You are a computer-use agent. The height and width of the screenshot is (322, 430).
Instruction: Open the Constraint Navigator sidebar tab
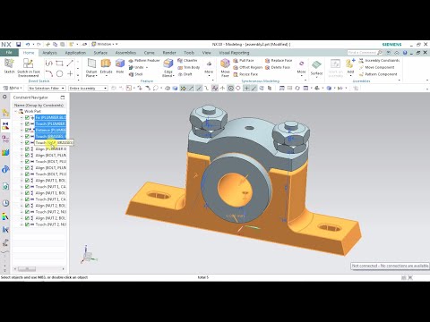coord(5,126)
